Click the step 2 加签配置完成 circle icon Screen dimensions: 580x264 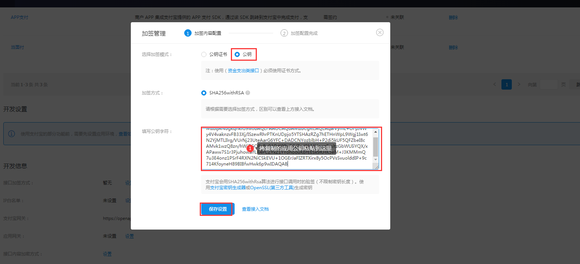(x=284, y=33)
